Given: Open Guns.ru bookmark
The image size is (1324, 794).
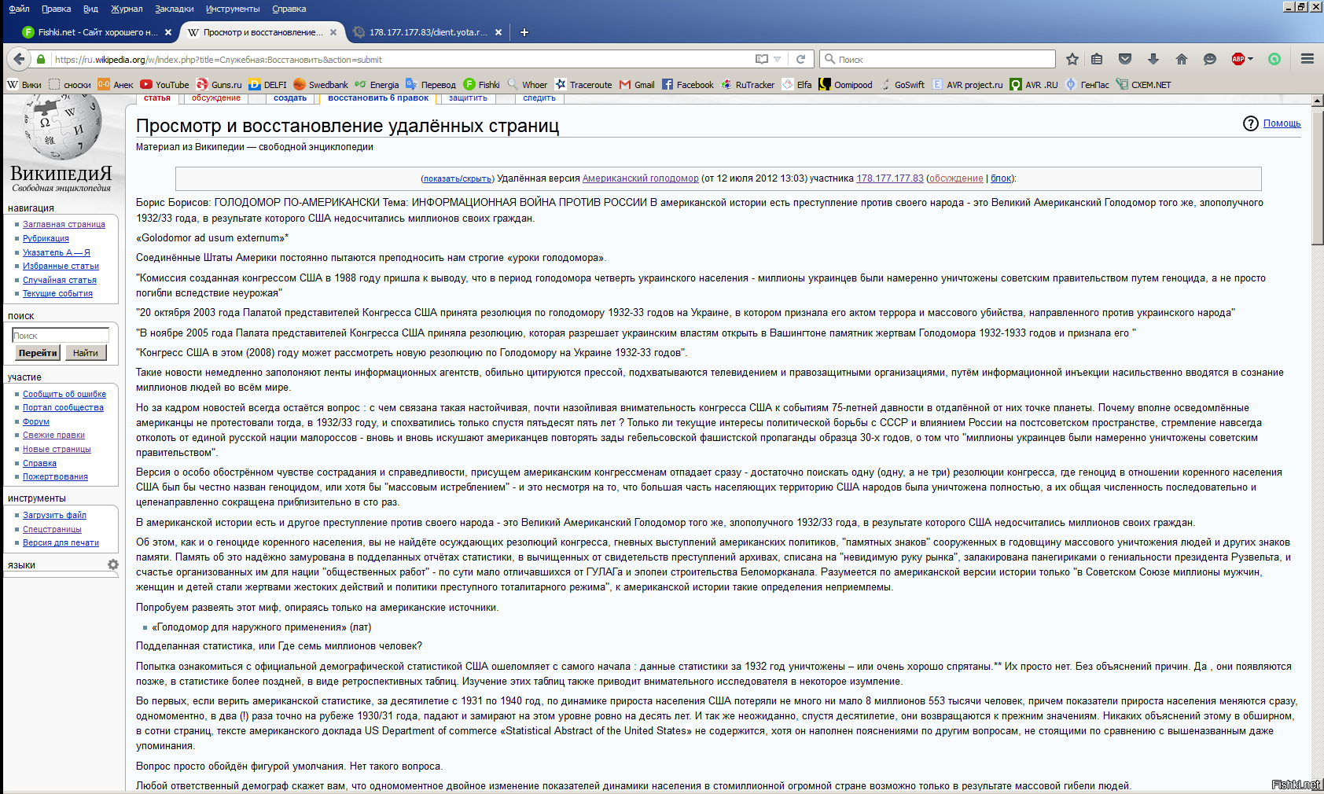Looking at the screenshot, I should tap(219, 84).
